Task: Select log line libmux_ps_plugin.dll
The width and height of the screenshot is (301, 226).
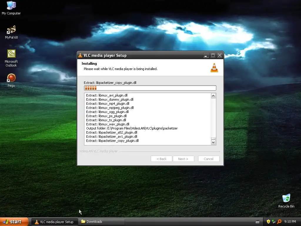Action: pyautogui.click(x=106, y=116)
